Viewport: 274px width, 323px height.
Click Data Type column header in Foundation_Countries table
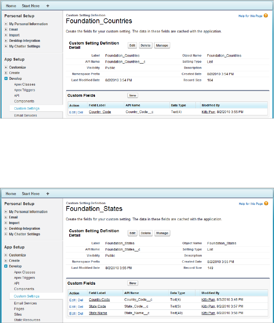(x=178, y=105)
